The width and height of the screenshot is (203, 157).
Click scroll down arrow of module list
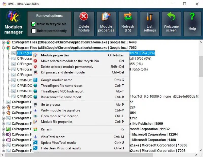tap(201, 150)
